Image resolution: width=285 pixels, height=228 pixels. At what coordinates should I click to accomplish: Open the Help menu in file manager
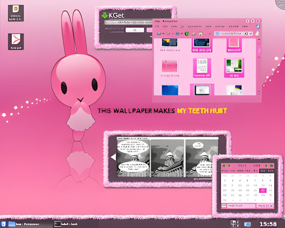[x=245, y=26]
